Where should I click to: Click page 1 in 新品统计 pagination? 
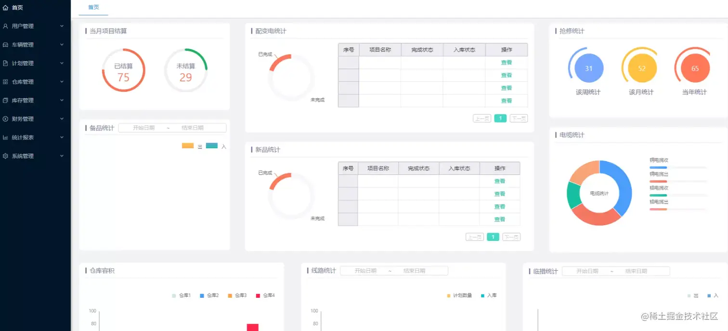(x=493, y=237)
